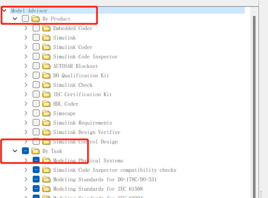The width and height of the screenshot is (268, 198).
Task: Click the By Task folder icon
Action: pyautogui.click(x=36, y=151)
